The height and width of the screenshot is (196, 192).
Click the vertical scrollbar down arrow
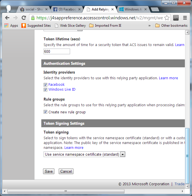187,186
